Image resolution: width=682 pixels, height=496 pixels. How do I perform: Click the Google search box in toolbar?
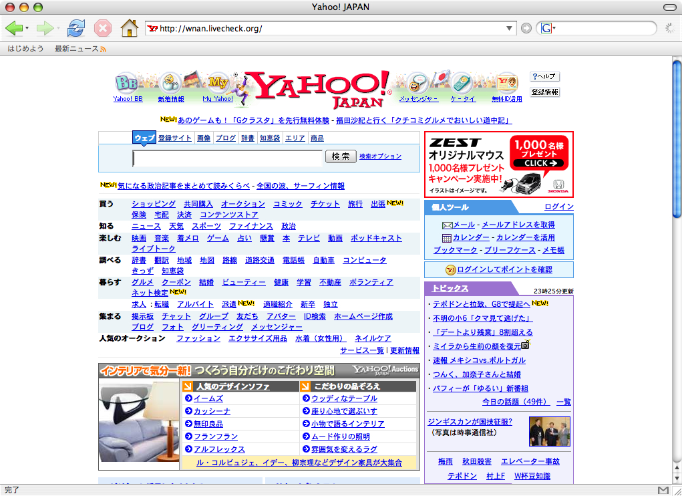(605, 29)
